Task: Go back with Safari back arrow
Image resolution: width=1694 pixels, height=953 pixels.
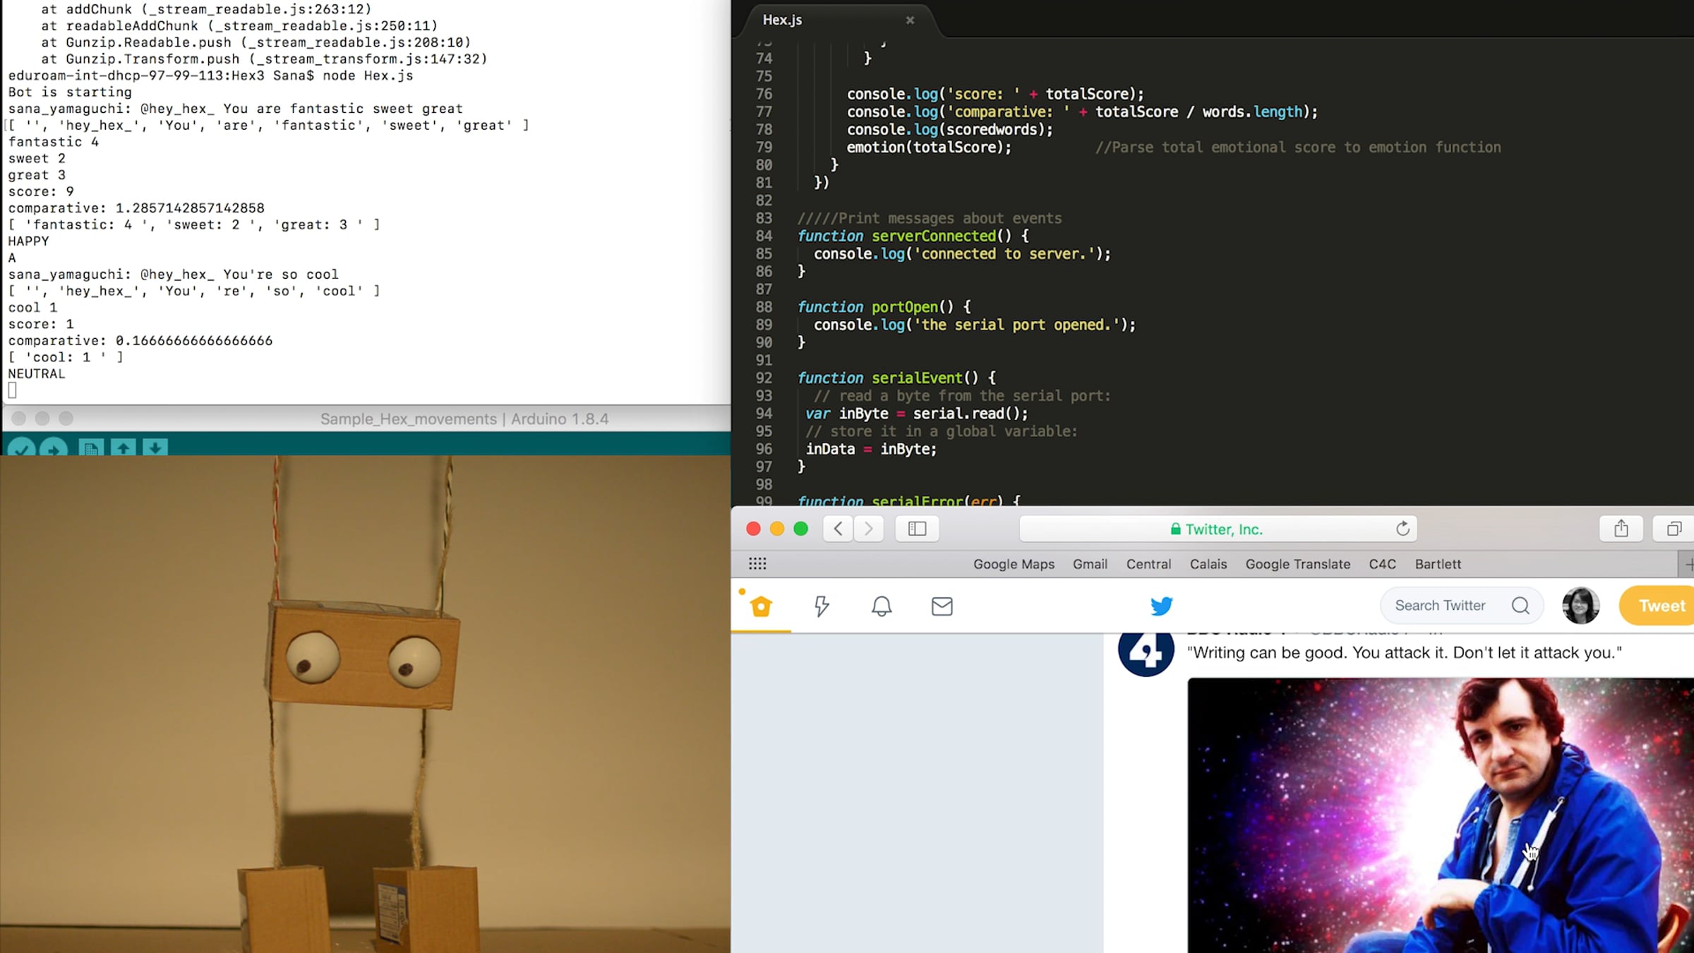Action: click(838, 529)
